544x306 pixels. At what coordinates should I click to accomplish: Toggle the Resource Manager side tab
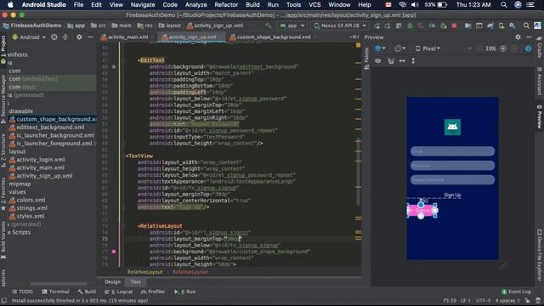click(3, 99)
